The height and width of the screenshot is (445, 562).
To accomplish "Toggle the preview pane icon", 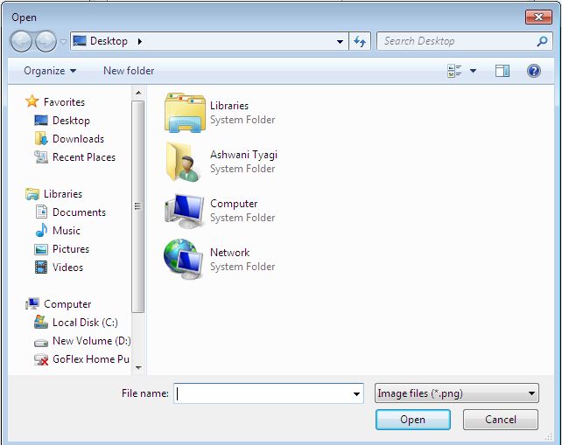I will pos(502,71).
